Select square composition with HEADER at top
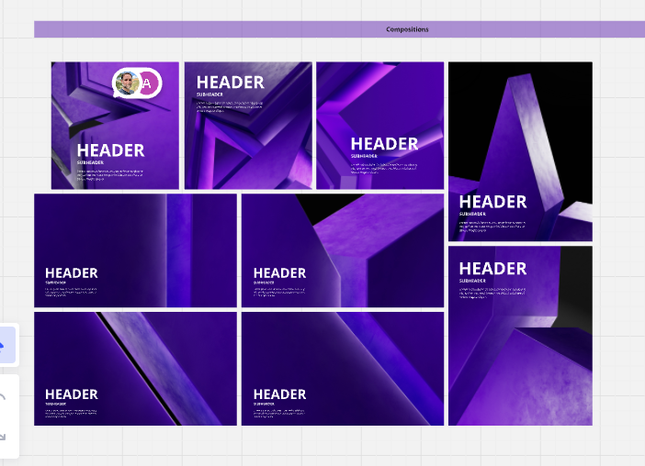Image resolution: width=645 pixels, height=466 pixels. pyautogui.click(x=248, y=126)
